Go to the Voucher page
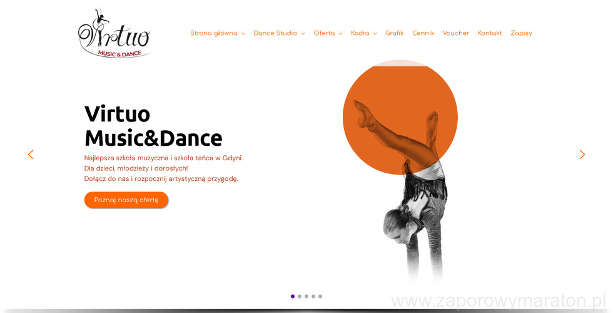This screenshot has width=613, height=313. point(456,33)
